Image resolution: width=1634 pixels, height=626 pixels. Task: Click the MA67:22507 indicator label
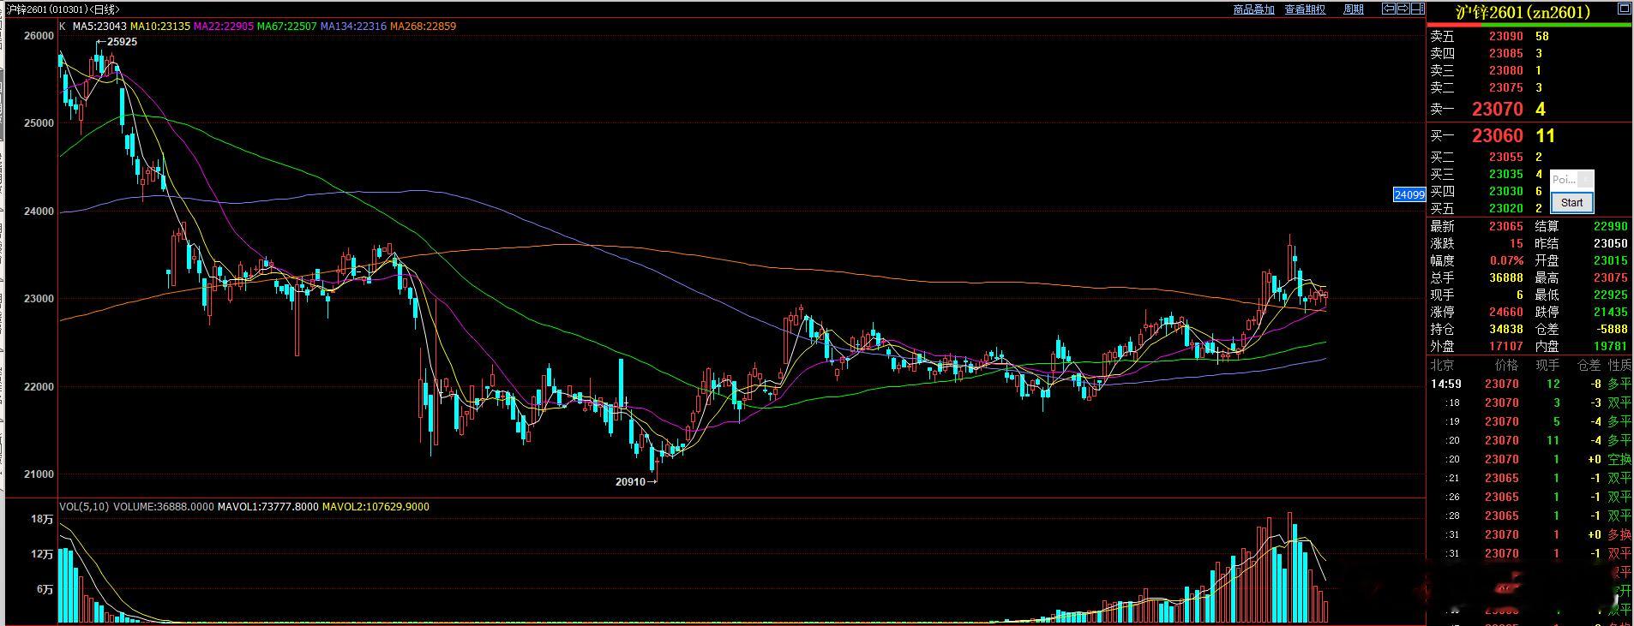[x=287, y=27]
